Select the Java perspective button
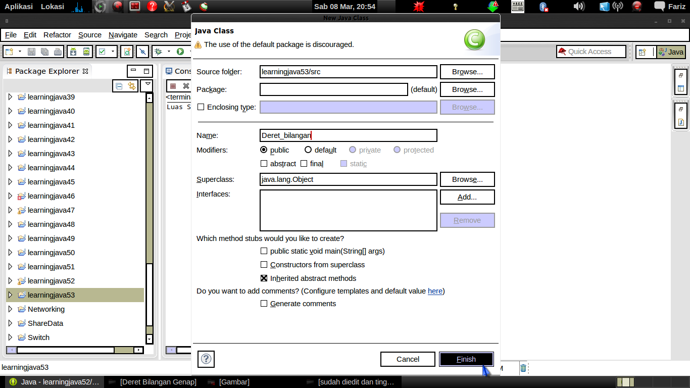Viewport: 690px width, 388px height. pos(671,52)
